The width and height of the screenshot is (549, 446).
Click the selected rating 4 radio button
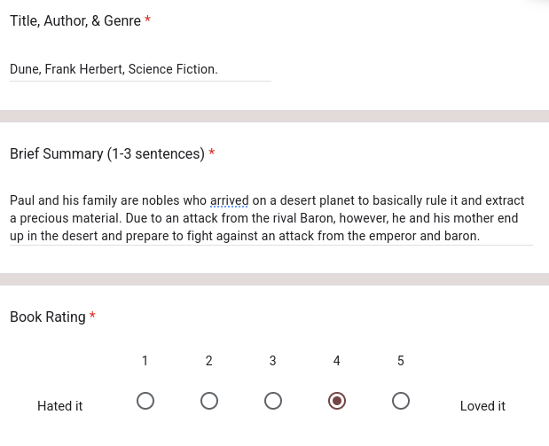(x=337, y=401)
